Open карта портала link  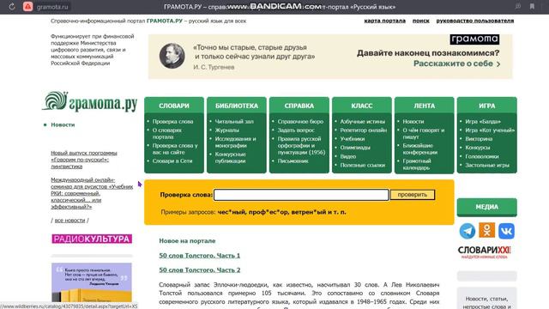point(385,21)
